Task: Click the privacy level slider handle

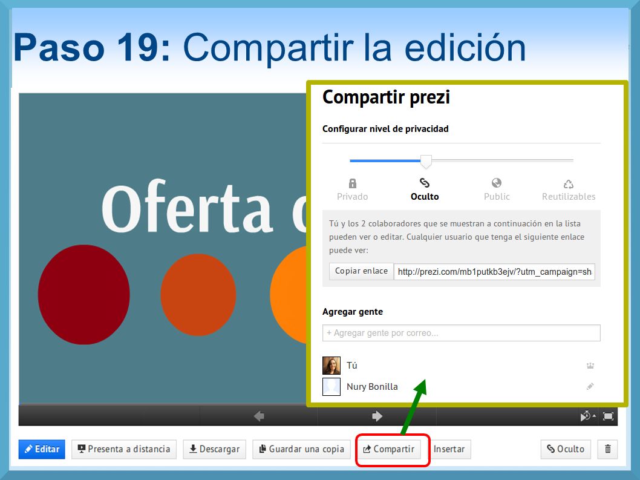Action: click(x=426, y=162)
